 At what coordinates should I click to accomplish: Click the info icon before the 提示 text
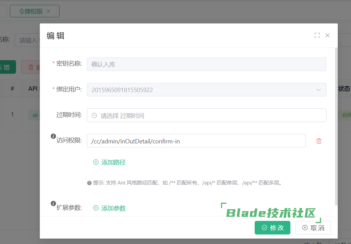pos(90,183)
